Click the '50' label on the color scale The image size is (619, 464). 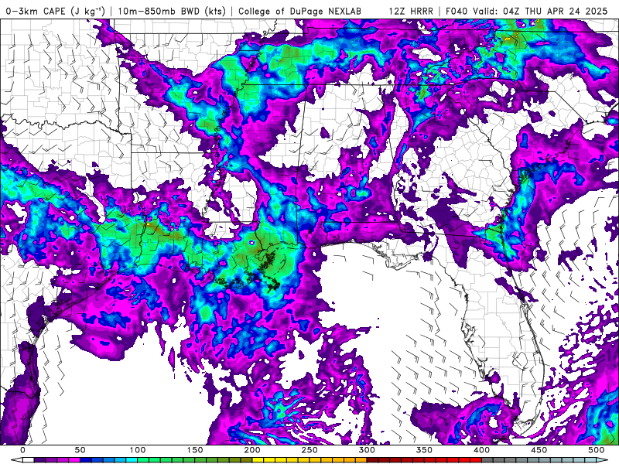(80, 450)
